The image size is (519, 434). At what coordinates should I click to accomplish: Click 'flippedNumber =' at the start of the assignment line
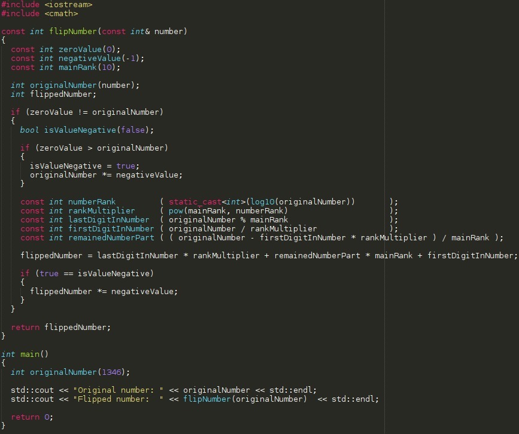(56, 255)
